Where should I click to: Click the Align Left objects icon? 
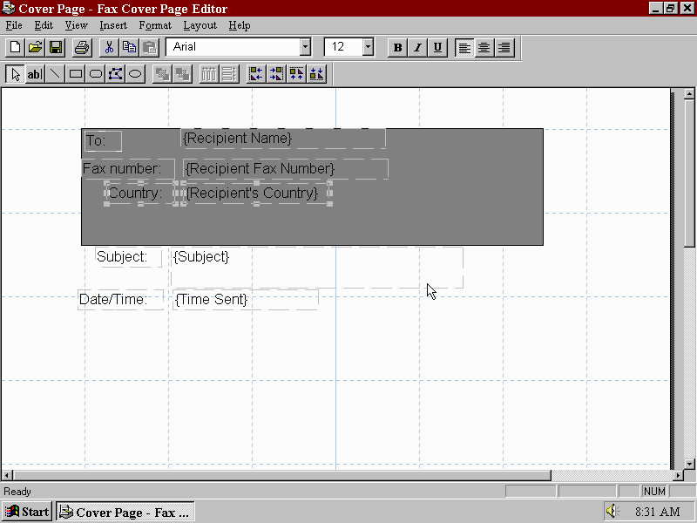[x=256, y=74]
